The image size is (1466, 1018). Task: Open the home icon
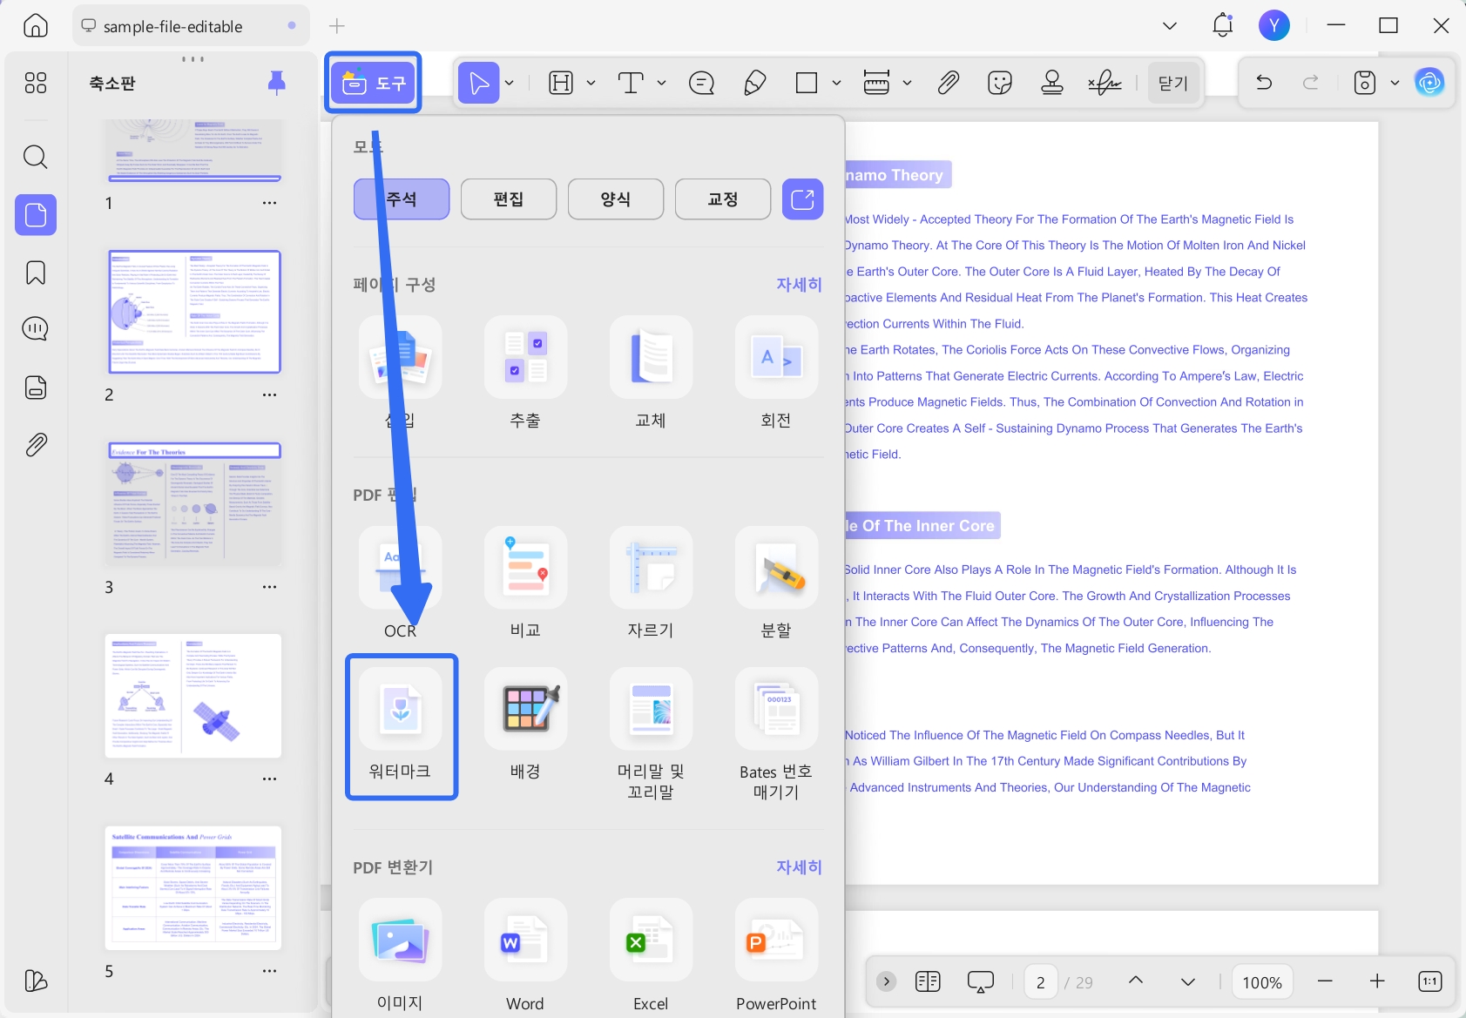36,25
